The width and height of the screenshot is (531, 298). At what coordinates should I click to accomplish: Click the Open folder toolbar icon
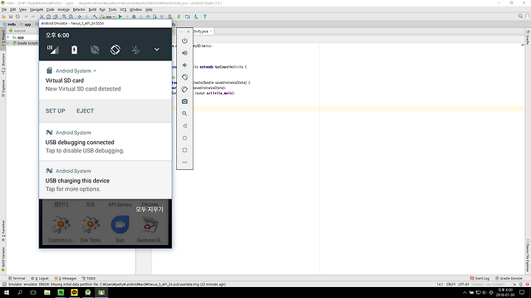pos(4,16)
